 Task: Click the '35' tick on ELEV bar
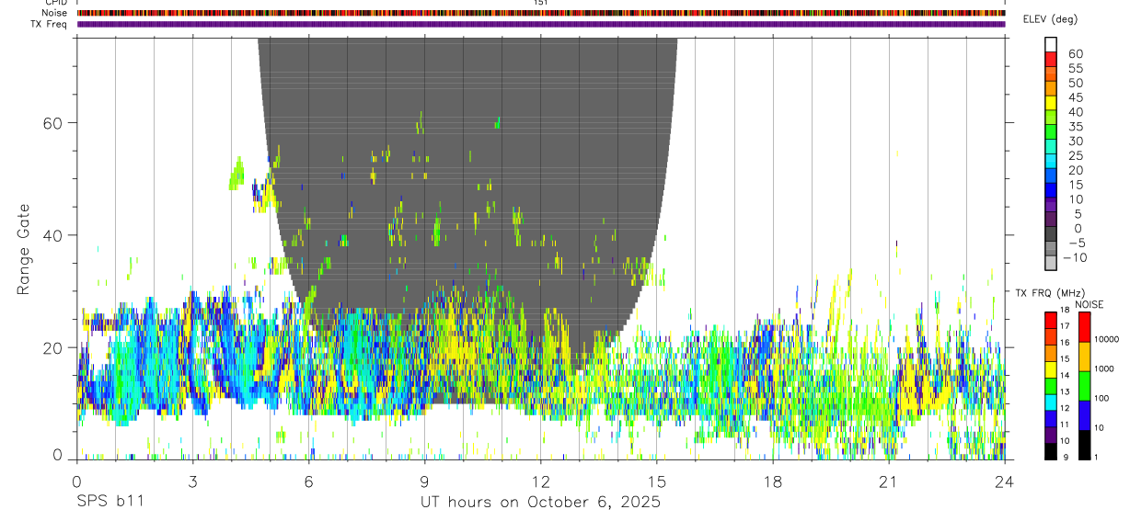(1075, 127)
